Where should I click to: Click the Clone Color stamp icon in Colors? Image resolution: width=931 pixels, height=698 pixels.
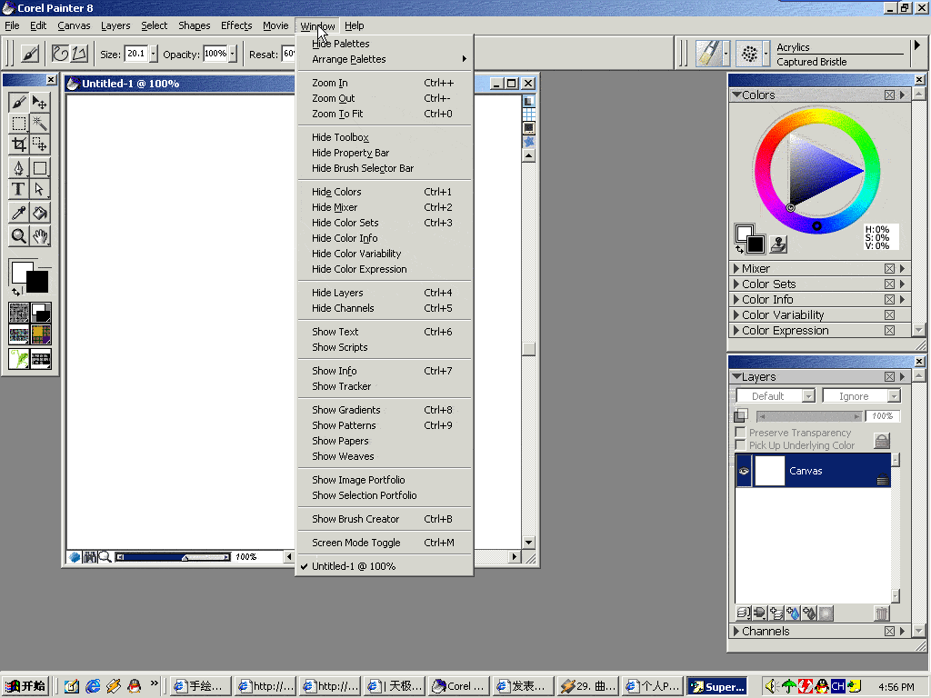click(x=778, y=244)
